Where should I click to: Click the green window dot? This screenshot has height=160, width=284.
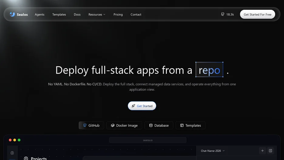click(19, 140)
